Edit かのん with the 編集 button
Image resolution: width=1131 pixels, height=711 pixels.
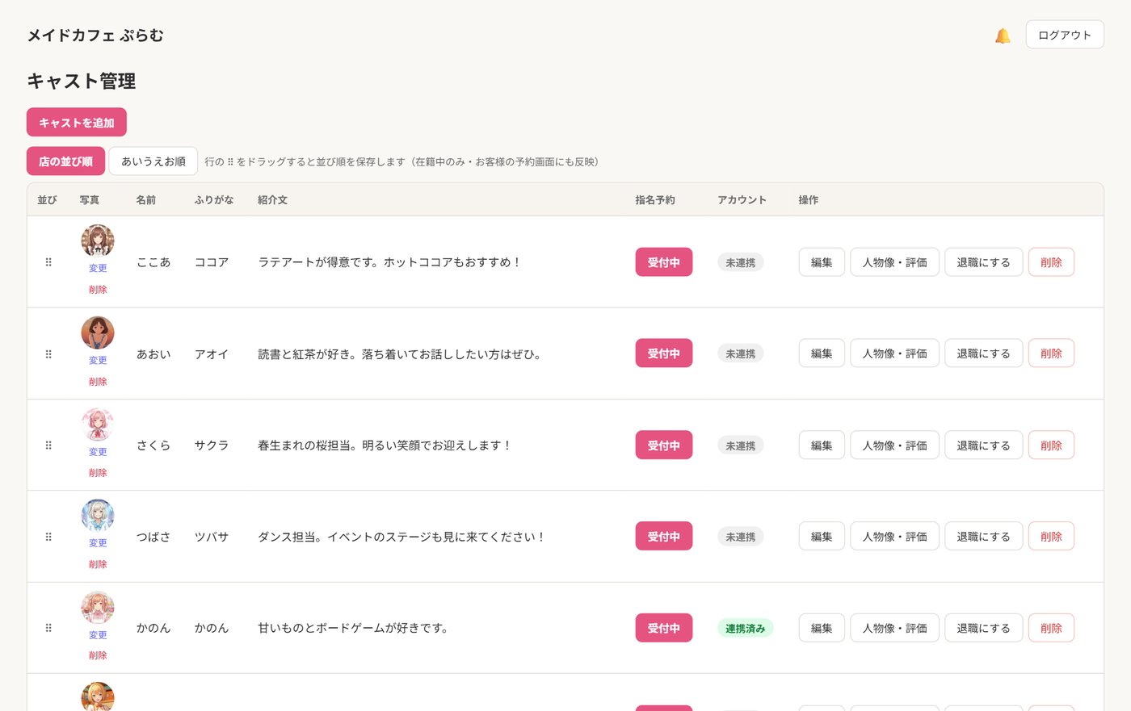(x=822, y=628)
